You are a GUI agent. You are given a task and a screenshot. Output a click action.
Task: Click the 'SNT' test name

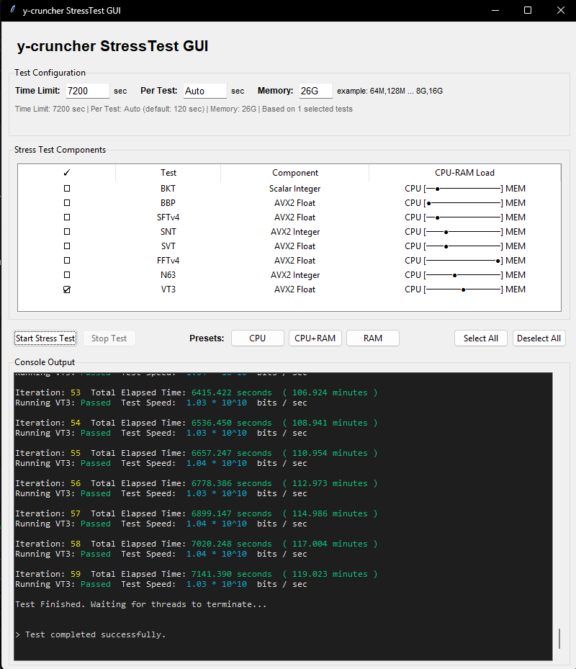point(168,232)
